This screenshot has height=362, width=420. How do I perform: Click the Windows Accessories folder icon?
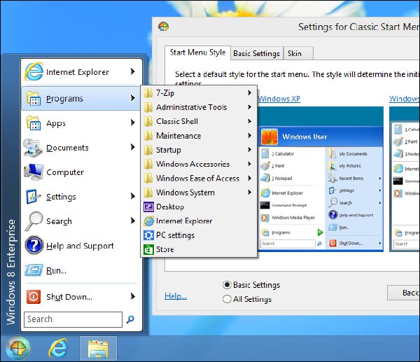[x=148, y=164]
